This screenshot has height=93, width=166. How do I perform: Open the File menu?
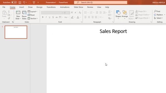(4, 7)
